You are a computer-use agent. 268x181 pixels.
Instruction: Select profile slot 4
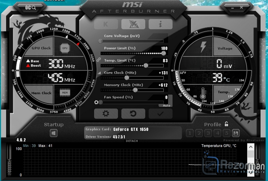(x=217, y=133)
